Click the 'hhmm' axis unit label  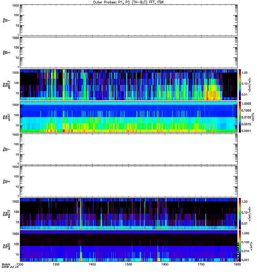pos(6,264)
